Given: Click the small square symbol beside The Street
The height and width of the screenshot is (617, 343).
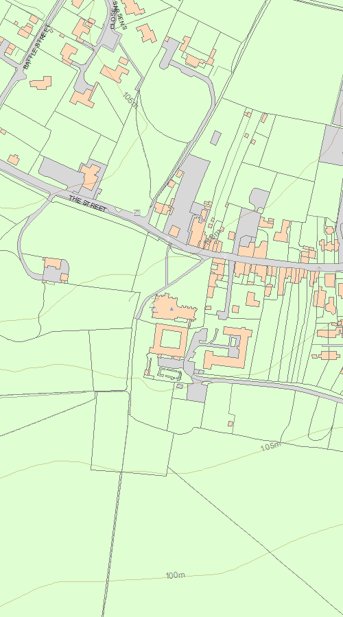Looking at the screenshot, I should pos(137,213).
